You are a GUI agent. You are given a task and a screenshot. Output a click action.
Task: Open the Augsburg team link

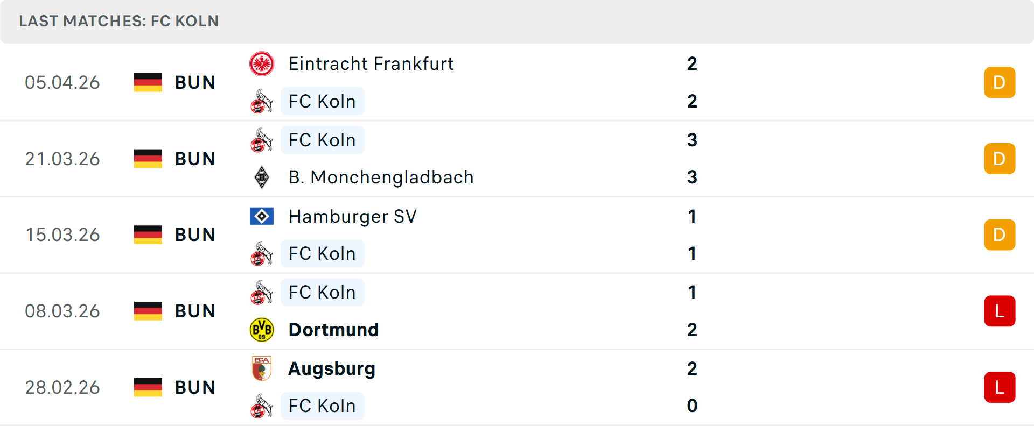tap(332, 368)
